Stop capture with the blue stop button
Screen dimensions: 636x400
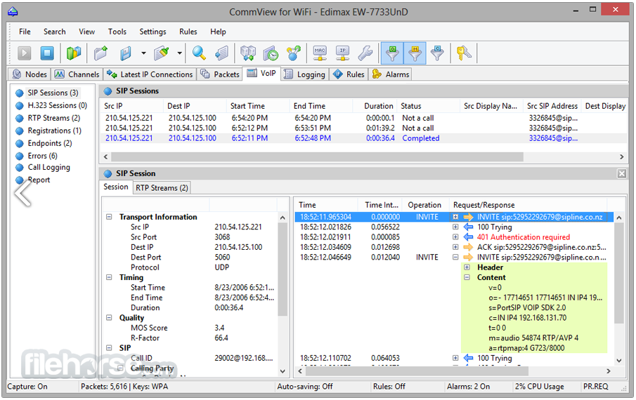[47, 53]
